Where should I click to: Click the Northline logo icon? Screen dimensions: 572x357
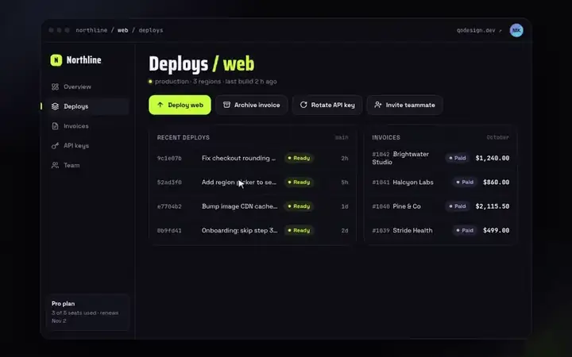pos(56,60)
